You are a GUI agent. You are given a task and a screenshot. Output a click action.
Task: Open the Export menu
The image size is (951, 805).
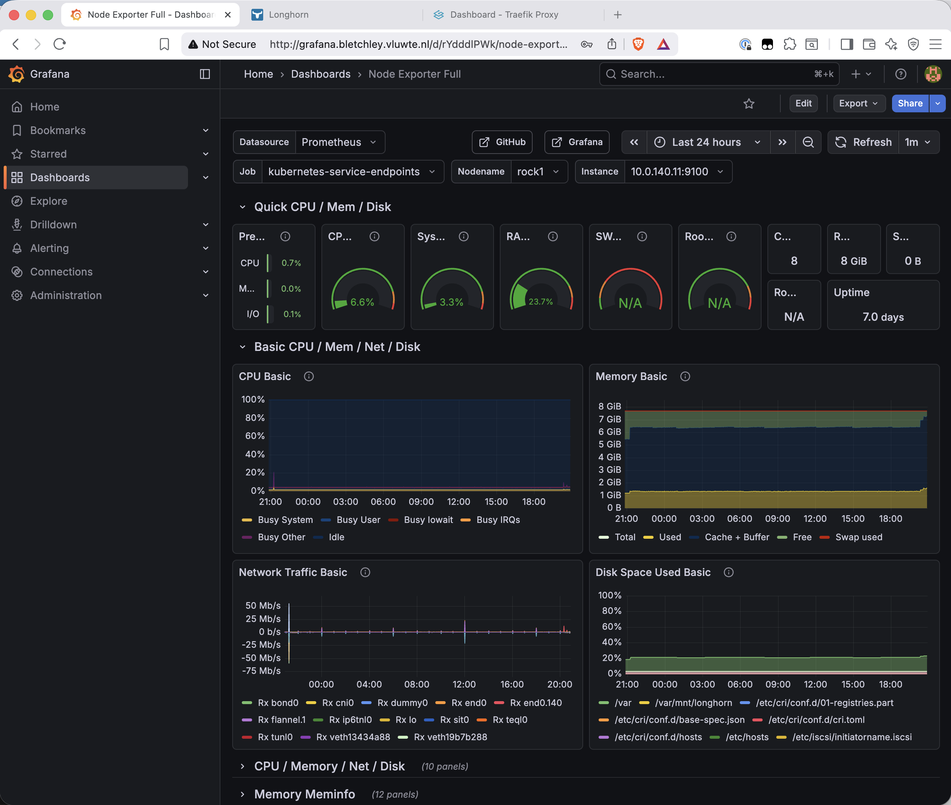point(858,103)
